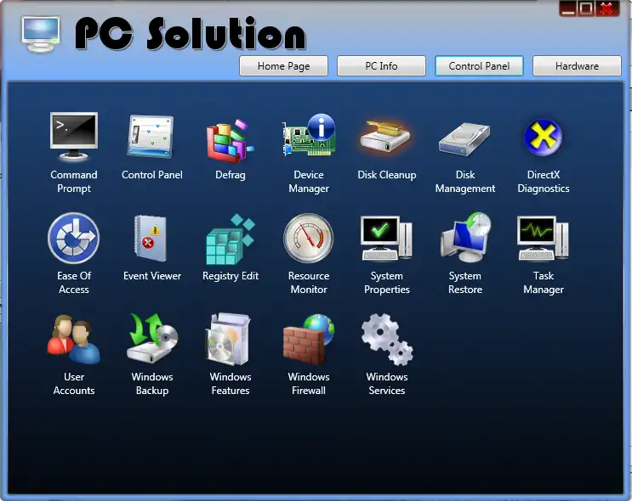This screenshot has width=632, height=501.
Task: Switch to the Home Page tab
Action: click(284, 66)
